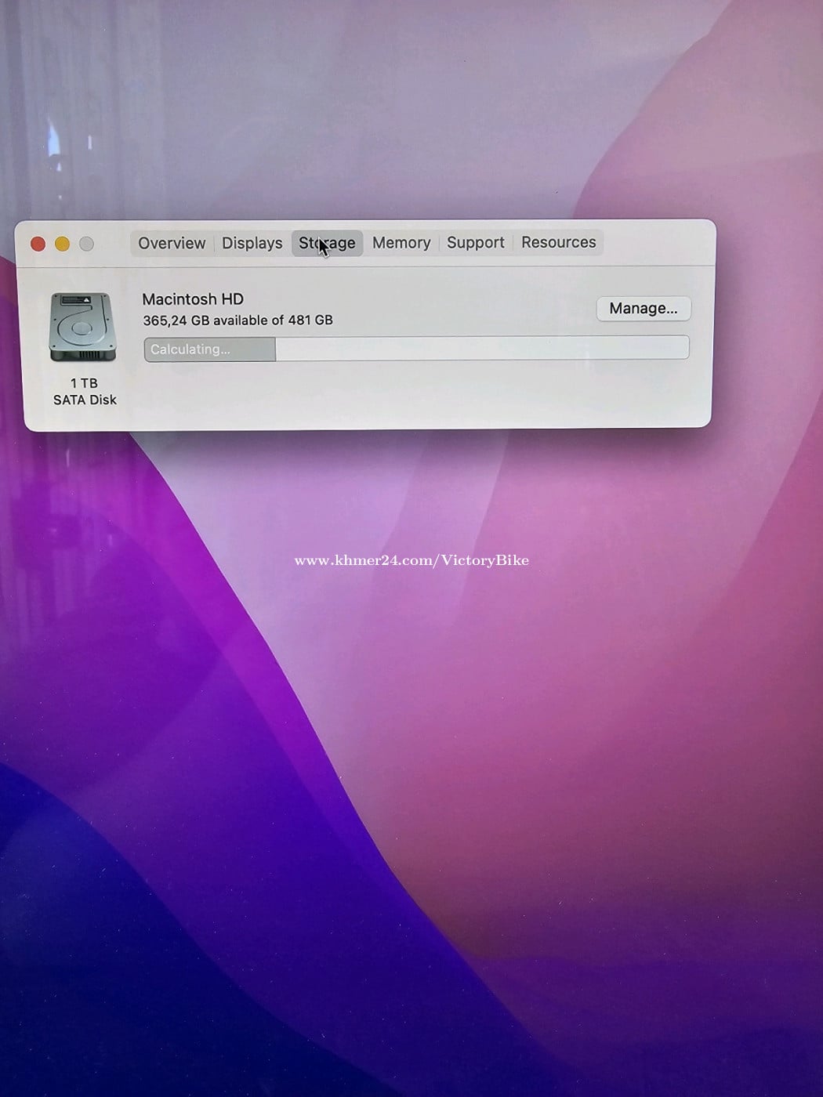Click the 1 TB SATA Disk label
823x1097 pixels.
(85, 392)
